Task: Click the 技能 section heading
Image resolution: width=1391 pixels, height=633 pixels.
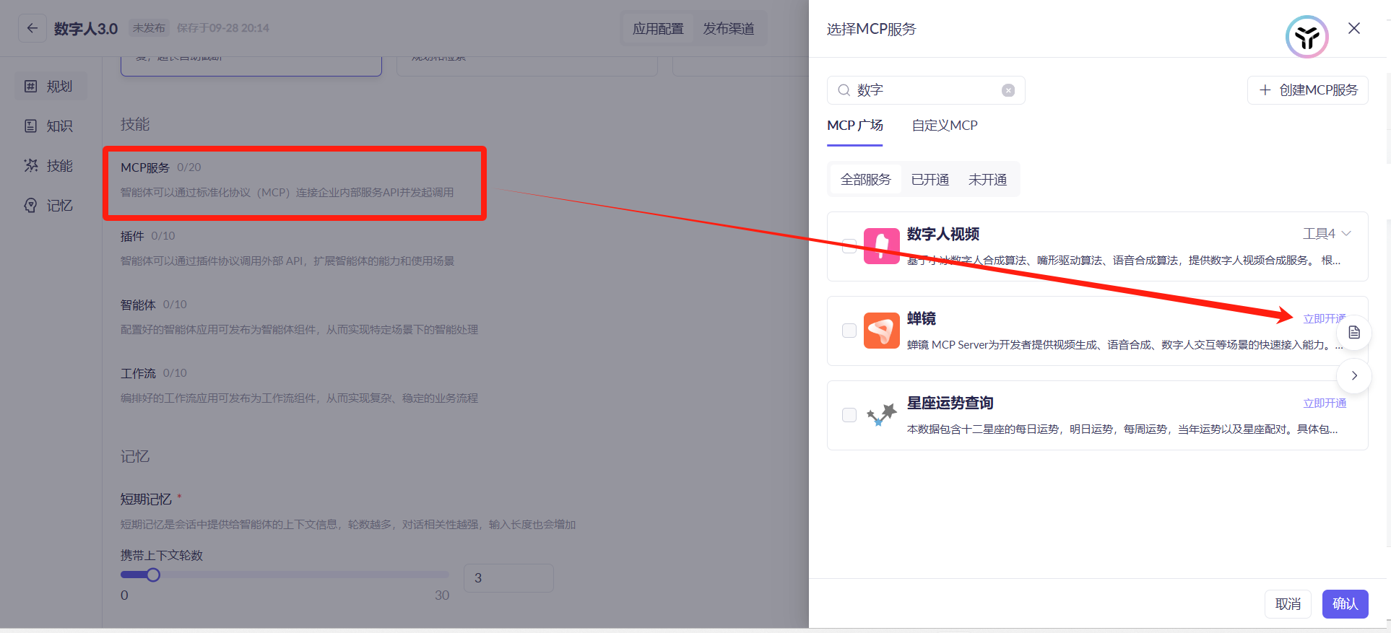Action: [x=135, y=124]
